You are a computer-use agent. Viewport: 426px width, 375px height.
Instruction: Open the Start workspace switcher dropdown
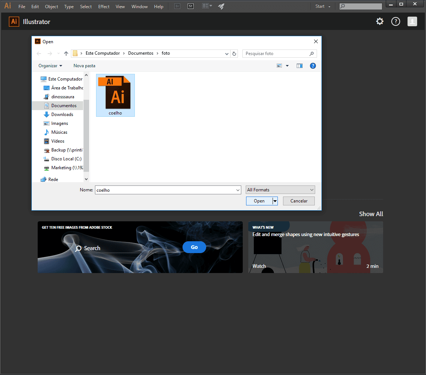point(323,6)
